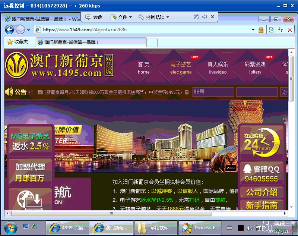Open the 加盟代理 月赚百万 banner
The image size is (298, 236).
click(31, 173)
